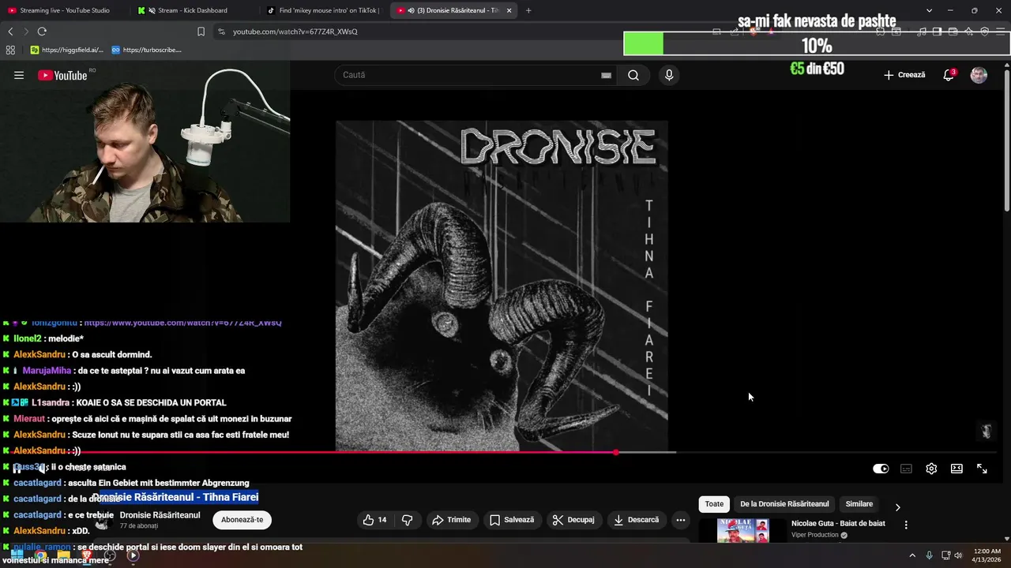
Task: Go back in browser history
Action: [x=10, y=32]
